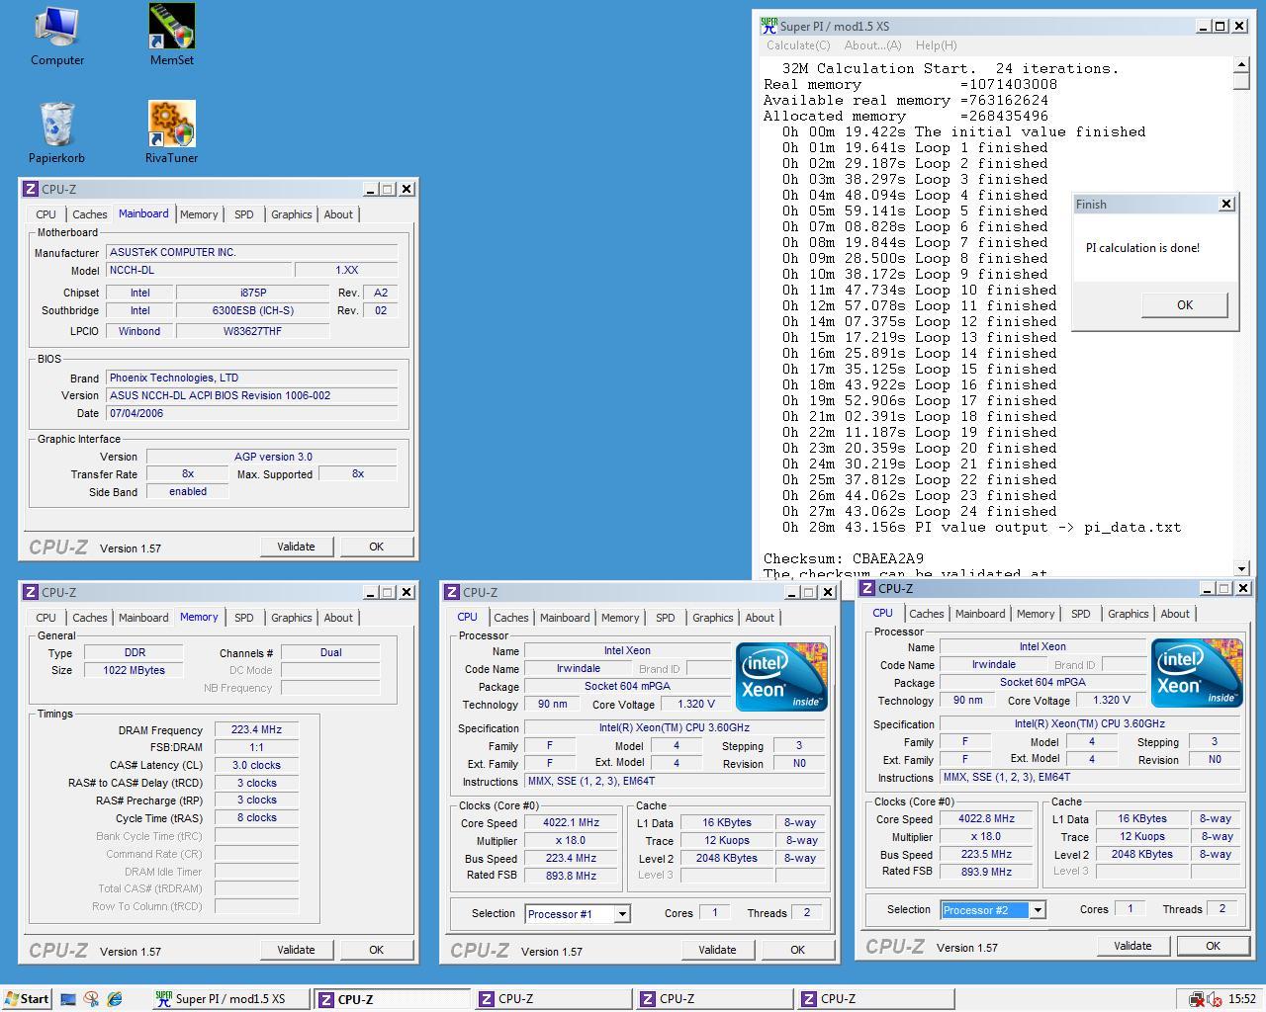Click the network icon in system tray
The height and width of the screenshot is (1012, 1266).
[1197, 999]
